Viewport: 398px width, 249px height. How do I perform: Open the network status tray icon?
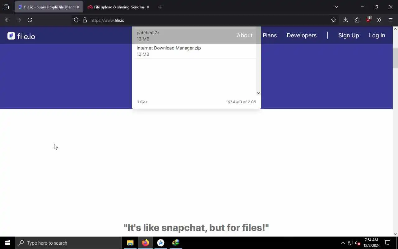point(350,243)
